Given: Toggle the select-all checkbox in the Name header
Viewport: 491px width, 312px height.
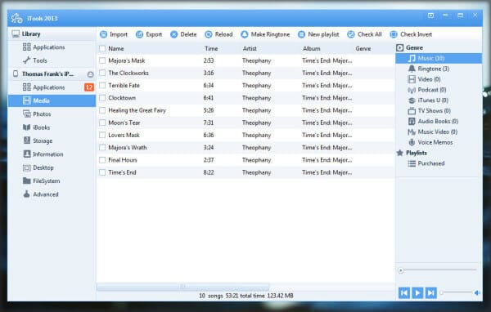Looking at the screenshot, I should pos(102,48).
